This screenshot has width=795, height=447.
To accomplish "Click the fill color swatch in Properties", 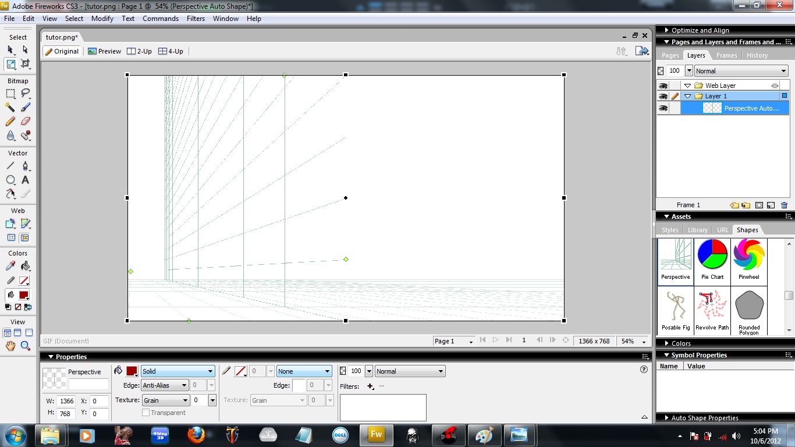I will (132, 371).
